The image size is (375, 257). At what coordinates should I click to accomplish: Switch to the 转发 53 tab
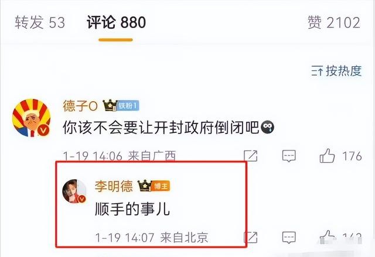pos(40,22)
